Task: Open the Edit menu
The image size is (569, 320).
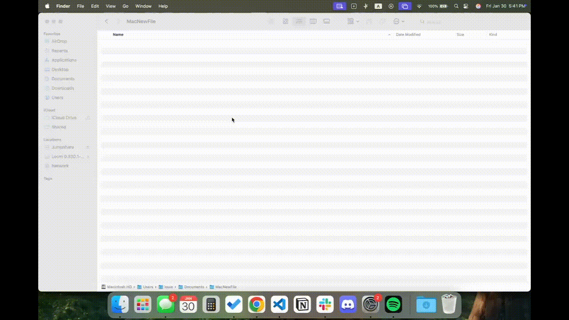Action: pyautogui.click(x=95, y=6)
